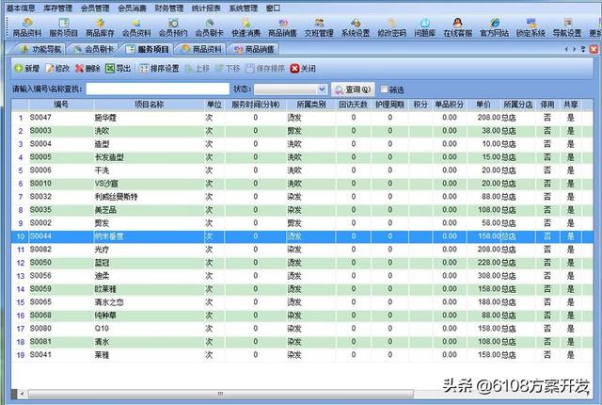
Task: Click 删除 to delete selected item
Action: click(x=87, y=69)
